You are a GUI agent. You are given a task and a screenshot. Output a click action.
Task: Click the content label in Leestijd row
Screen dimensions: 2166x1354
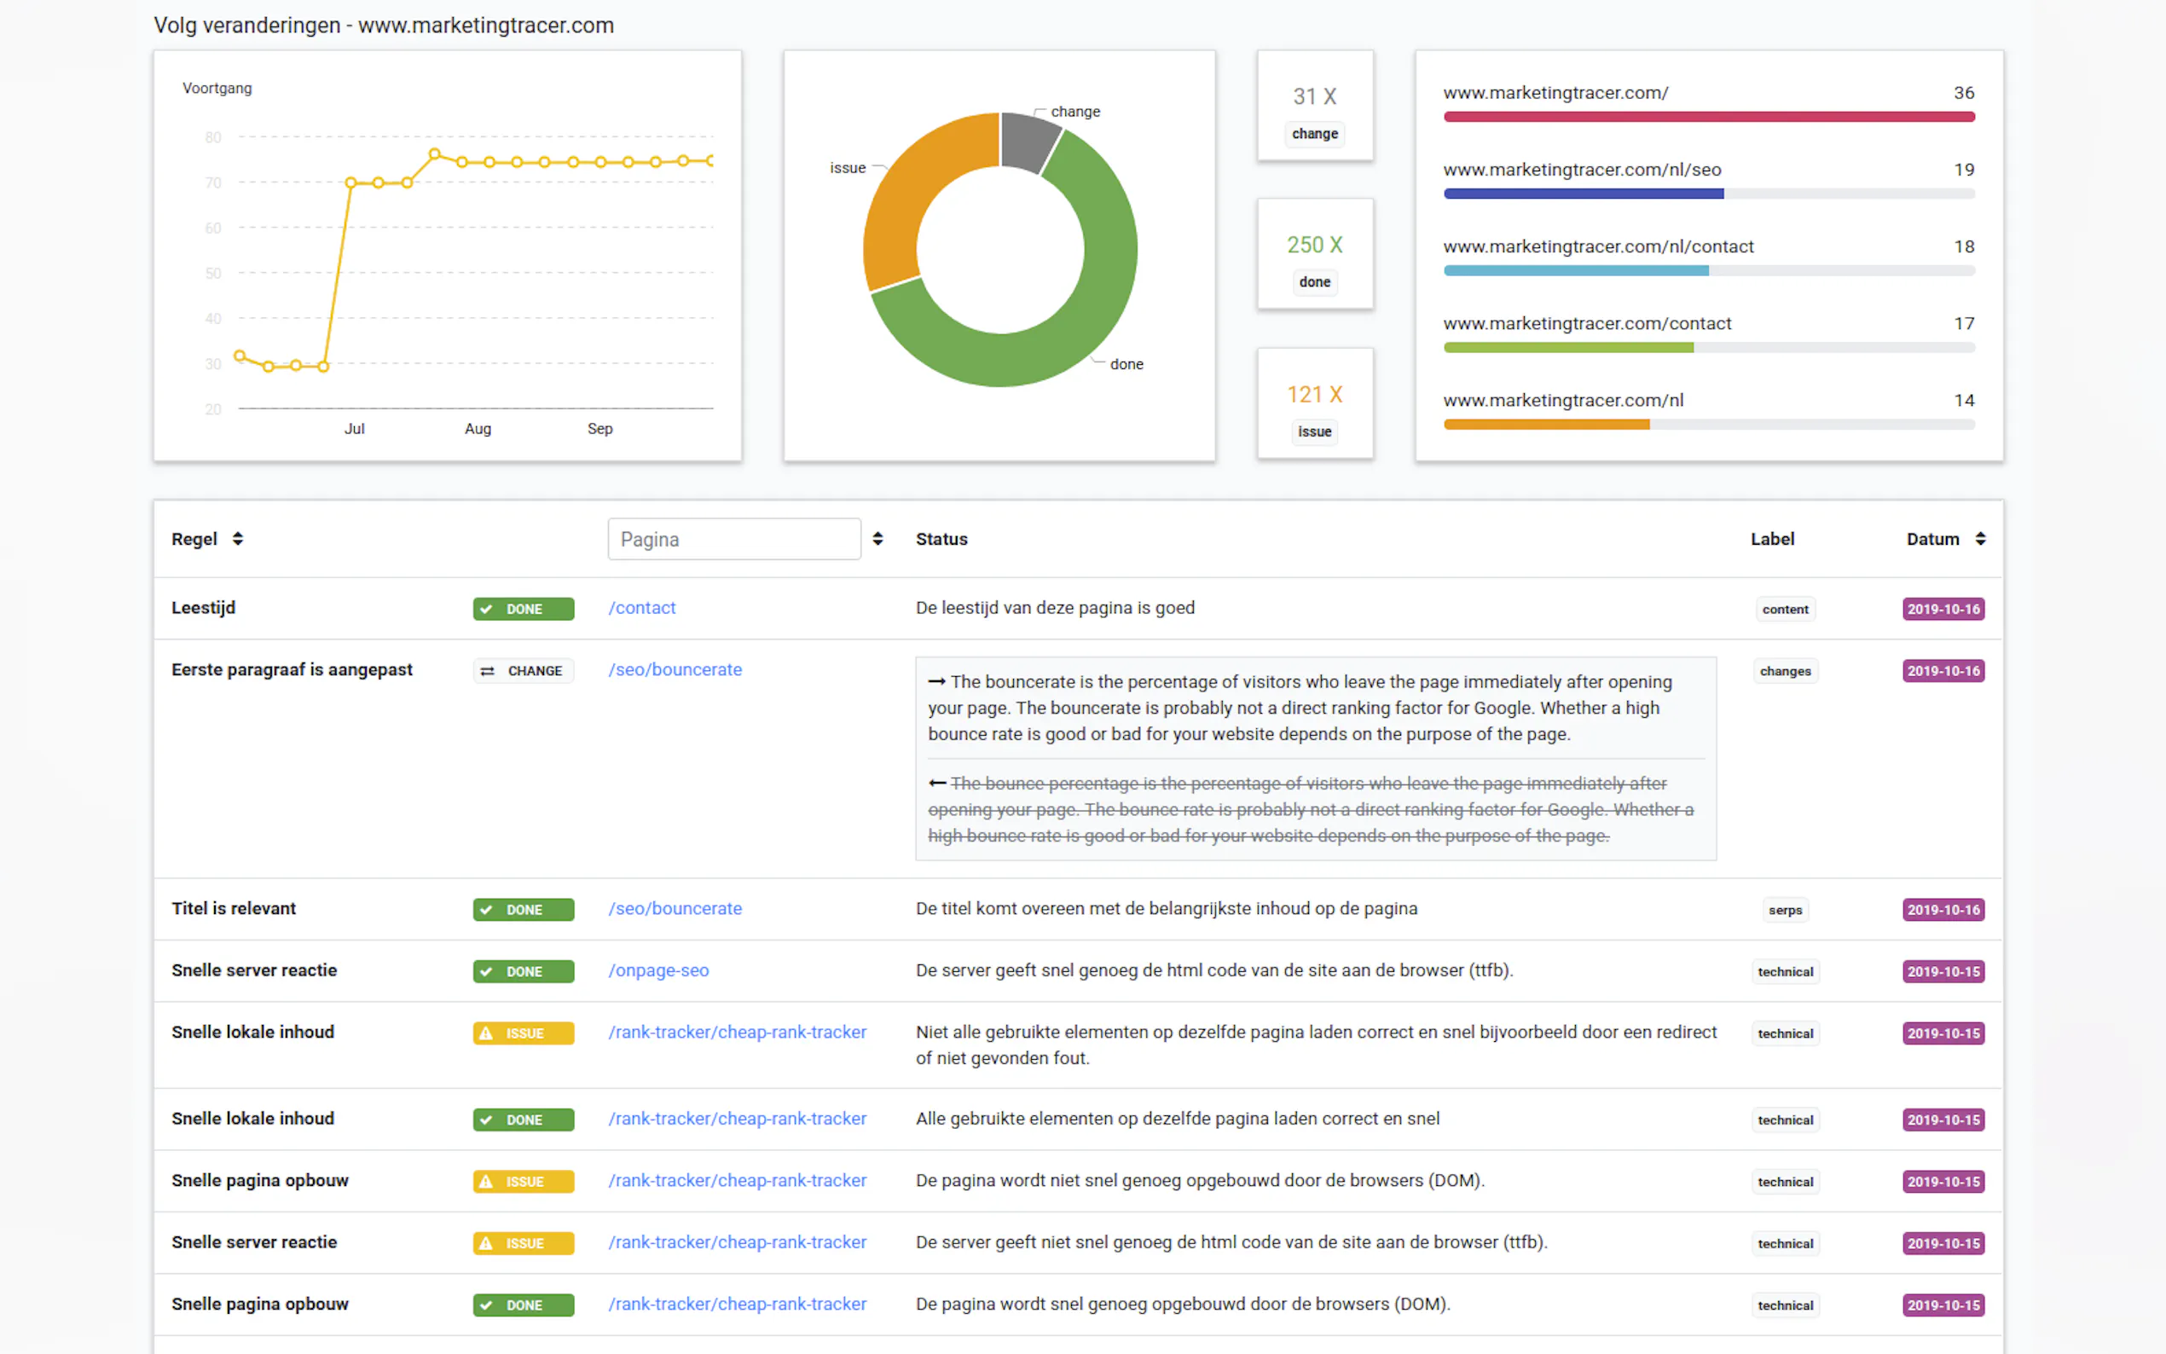pos(1785,609)
